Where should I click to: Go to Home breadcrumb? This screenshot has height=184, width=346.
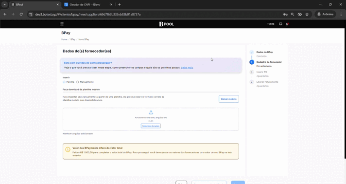64,39
